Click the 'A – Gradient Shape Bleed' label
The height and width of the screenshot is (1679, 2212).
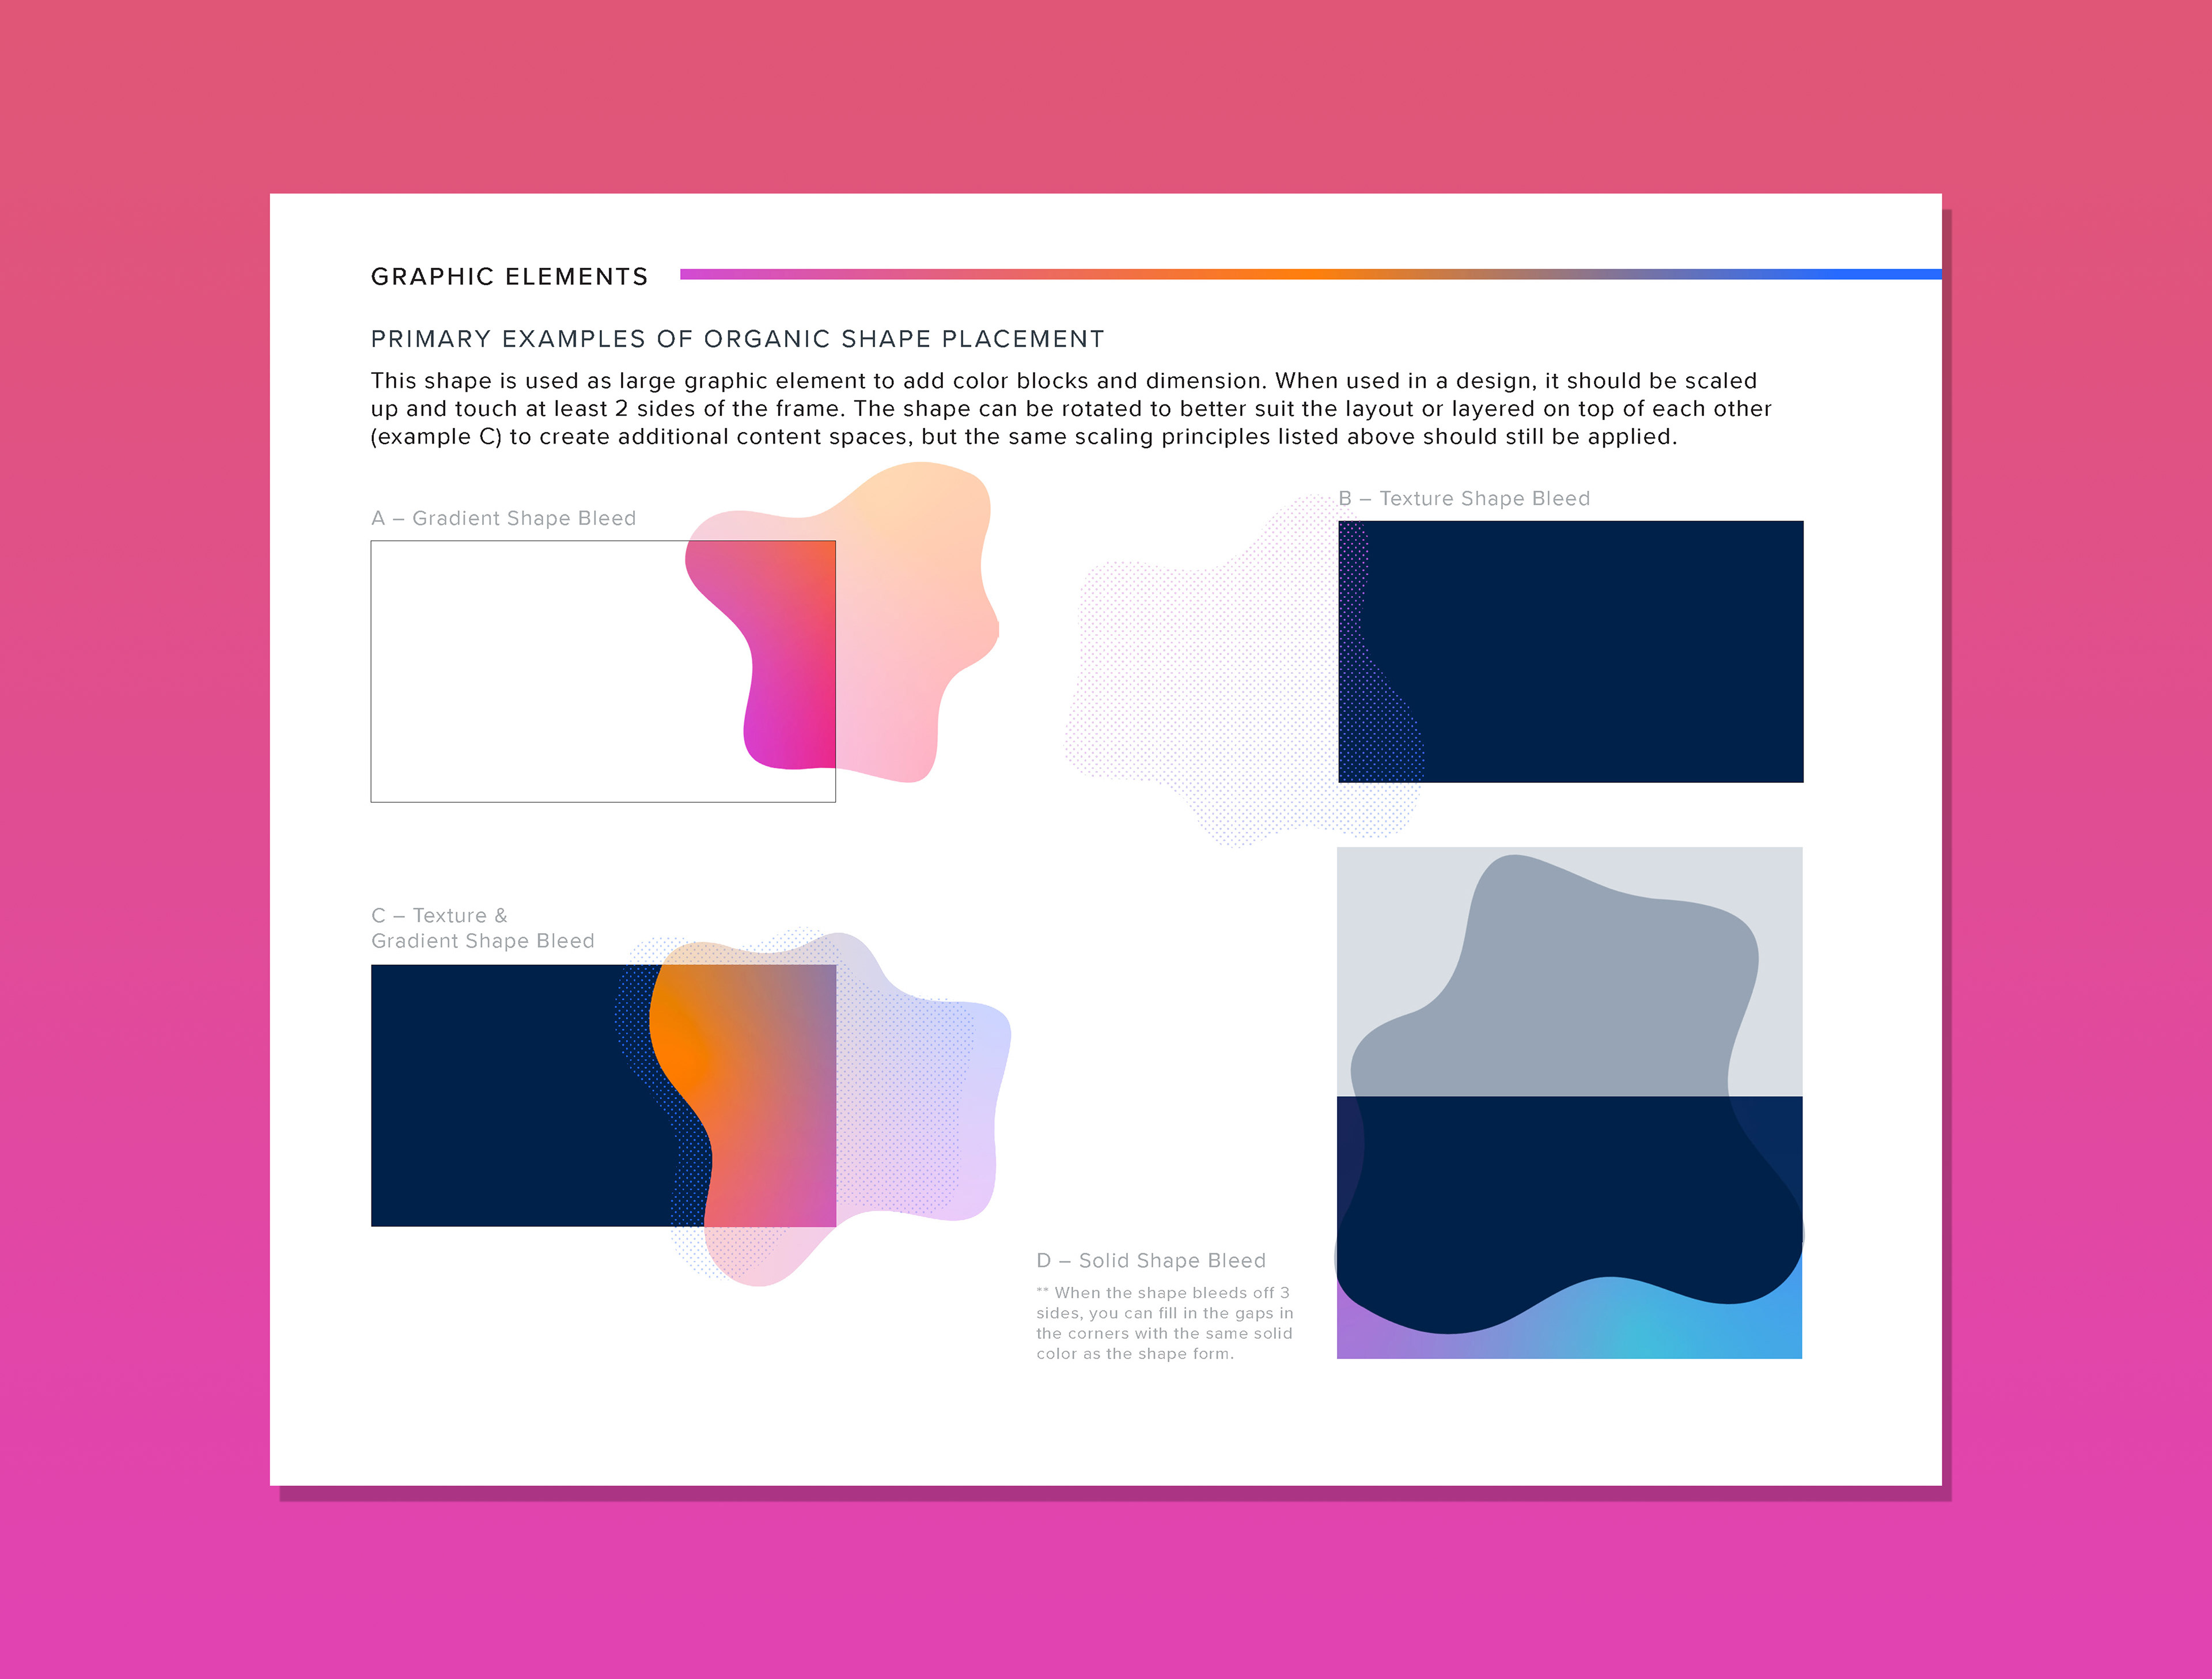503,518
